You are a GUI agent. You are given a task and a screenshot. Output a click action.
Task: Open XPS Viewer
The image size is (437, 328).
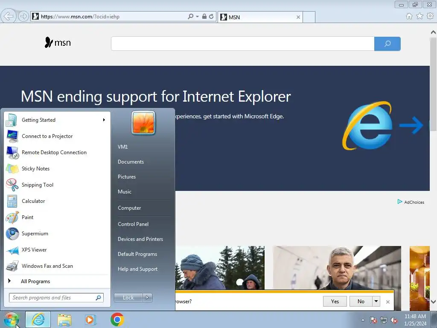[x=57, y=249]
